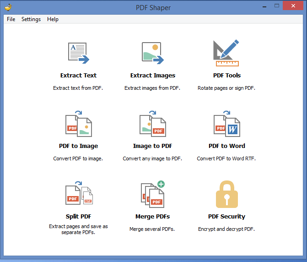Open the PDF to Word icon

point(227,124)
